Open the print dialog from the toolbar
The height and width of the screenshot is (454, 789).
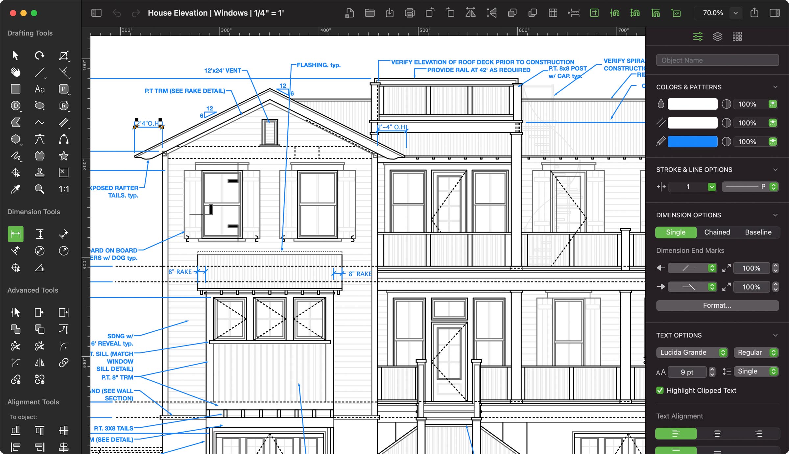tap(410, 13)
